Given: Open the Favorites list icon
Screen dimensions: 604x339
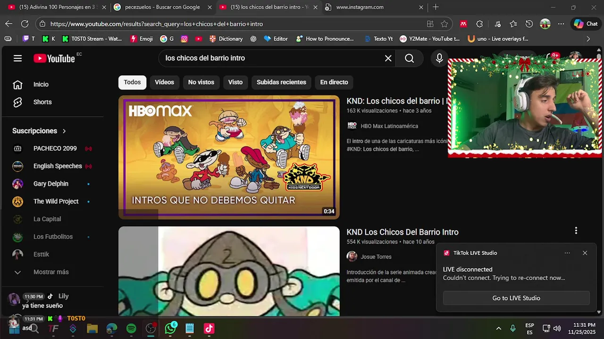Looking at the screenshot, I should click(513, 24).
